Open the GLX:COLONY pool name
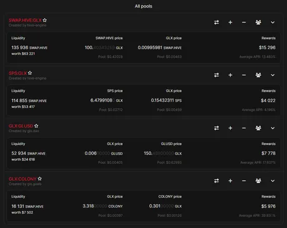Image resolution: width=287 pixels, height=228 pixels. click(x=22, y=179)
